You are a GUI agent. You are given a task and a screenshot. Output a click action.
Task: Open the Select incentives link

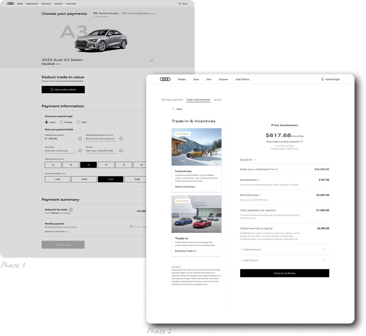click(185, 187)
